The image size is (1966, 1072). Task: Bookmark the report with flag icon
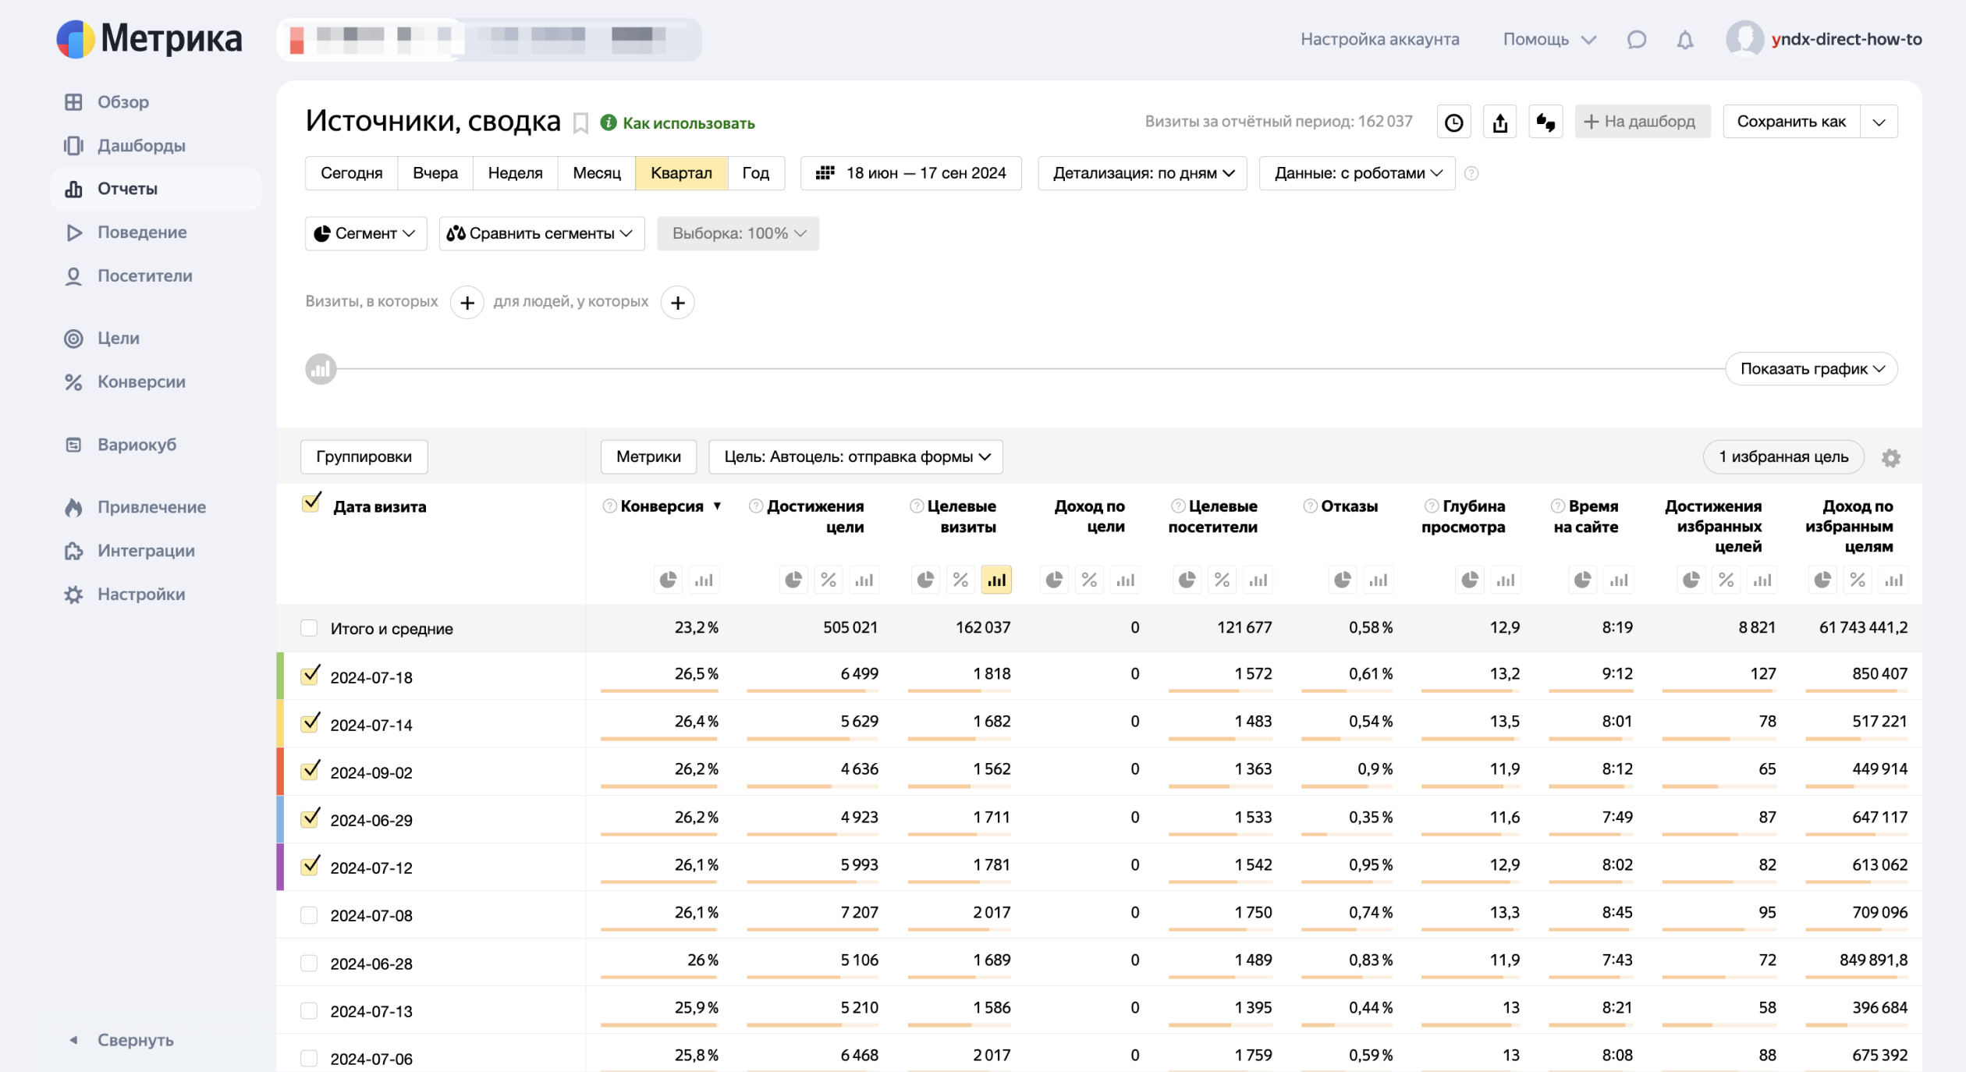580,123
